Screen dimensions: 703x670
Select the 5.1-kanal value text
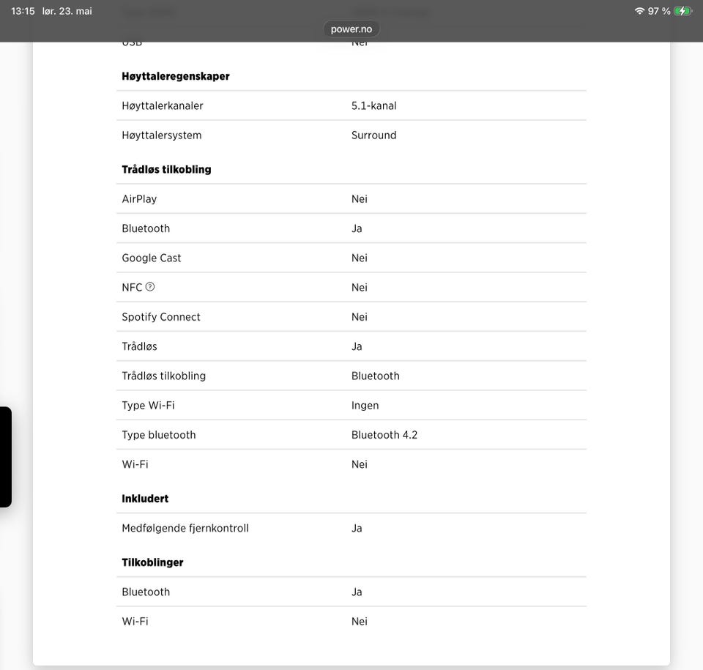pyautogui.click(x=374, y=106)
